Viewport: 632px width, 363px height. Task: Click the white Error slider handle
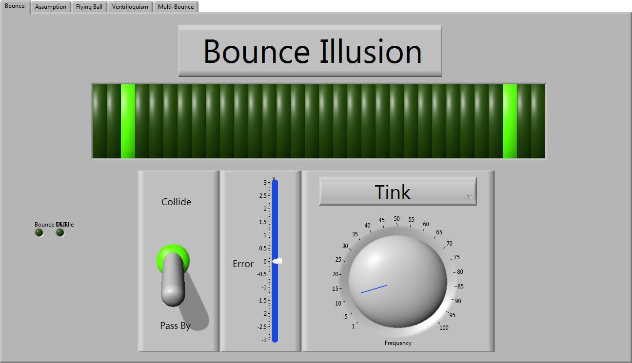(276, 262)
